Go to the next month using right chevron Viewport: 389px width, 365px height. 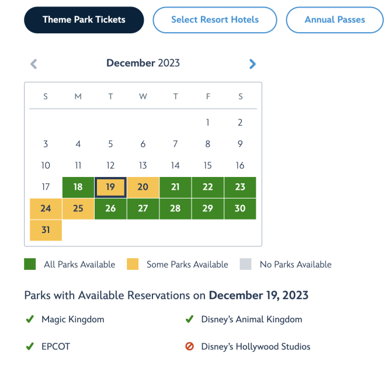252,64
